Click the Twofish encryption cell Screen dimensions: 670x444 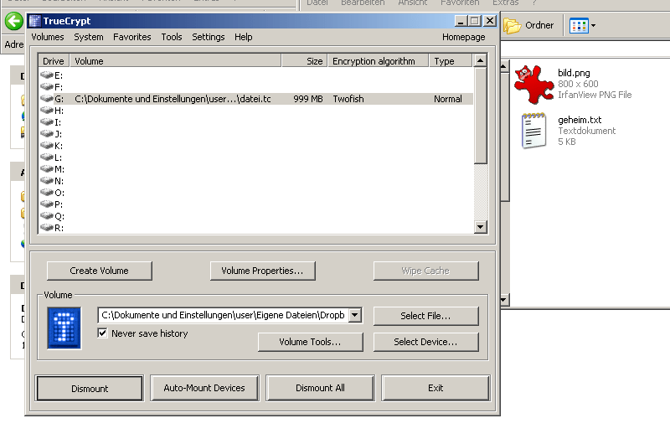click(348, 99)
